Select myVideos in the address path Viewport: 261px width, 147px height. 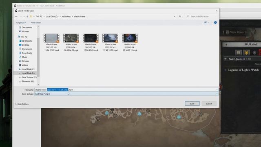coord(66,16)
